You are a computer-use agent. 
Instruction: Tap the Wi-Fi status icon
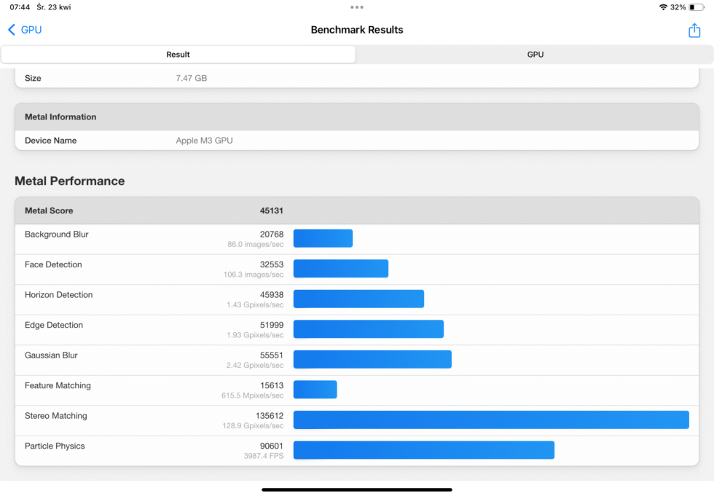662,7
